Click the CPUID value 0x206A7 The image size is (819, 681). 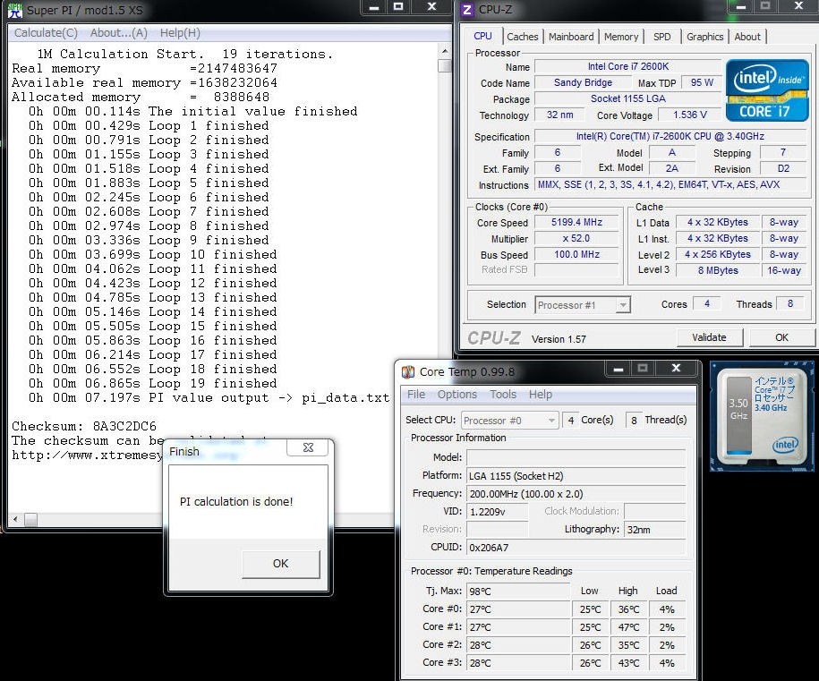click(576, 548)
